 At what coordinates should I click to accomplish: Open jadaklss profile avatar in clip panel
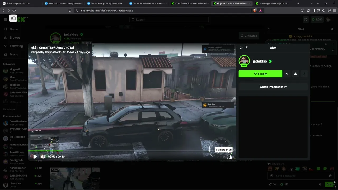(244, 61)
